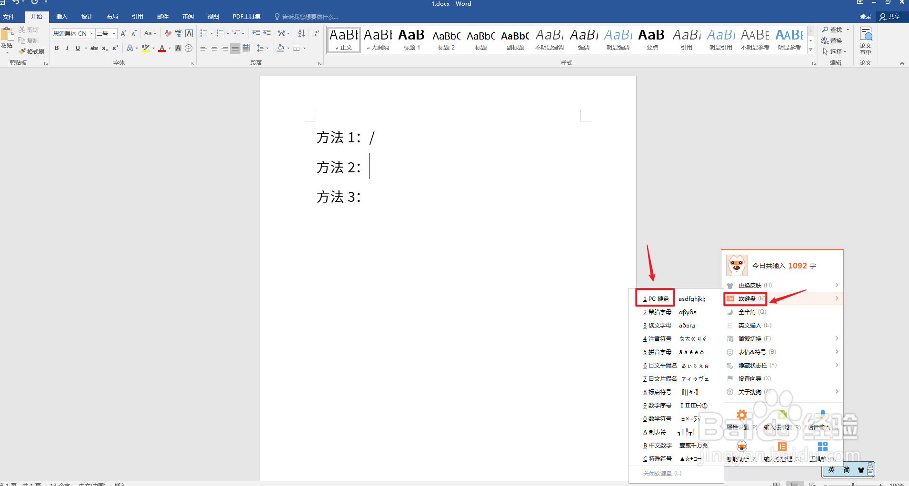The image size is (909, 486).
Task: Apply the 标题 1 style
Action: coord(411,40)
